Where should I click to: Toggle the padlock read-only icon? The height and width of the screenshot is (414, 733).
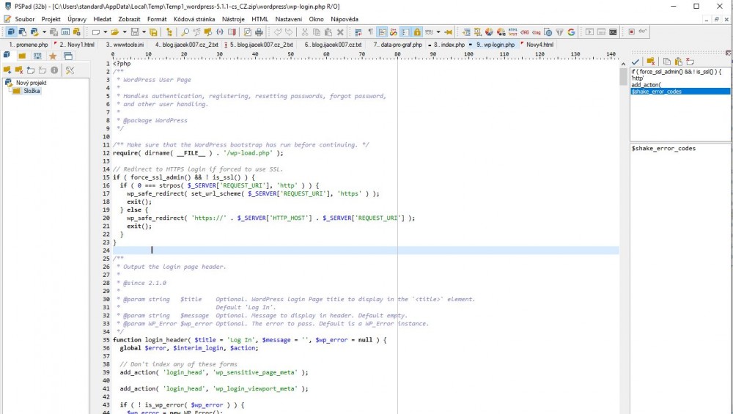(x=417, y=32)
